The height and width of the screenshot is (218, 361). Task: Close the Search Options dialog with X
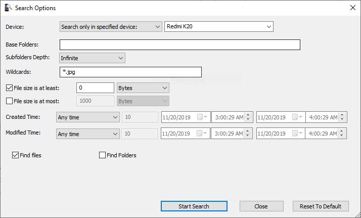tap(353, 8)
